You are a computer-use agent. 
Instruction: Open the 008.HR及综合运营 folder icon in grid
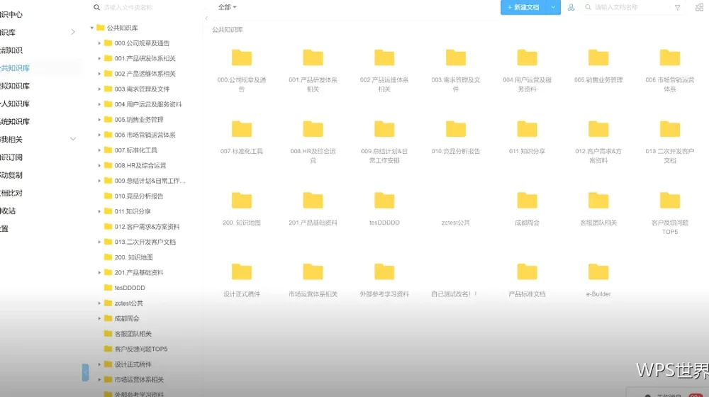click(313, 129)
